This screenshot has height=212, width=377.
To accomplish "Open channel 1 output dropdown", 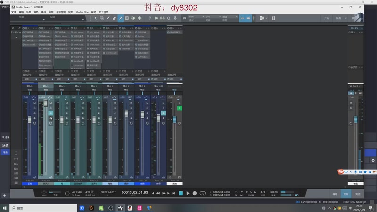I will [x=30, y=90].
